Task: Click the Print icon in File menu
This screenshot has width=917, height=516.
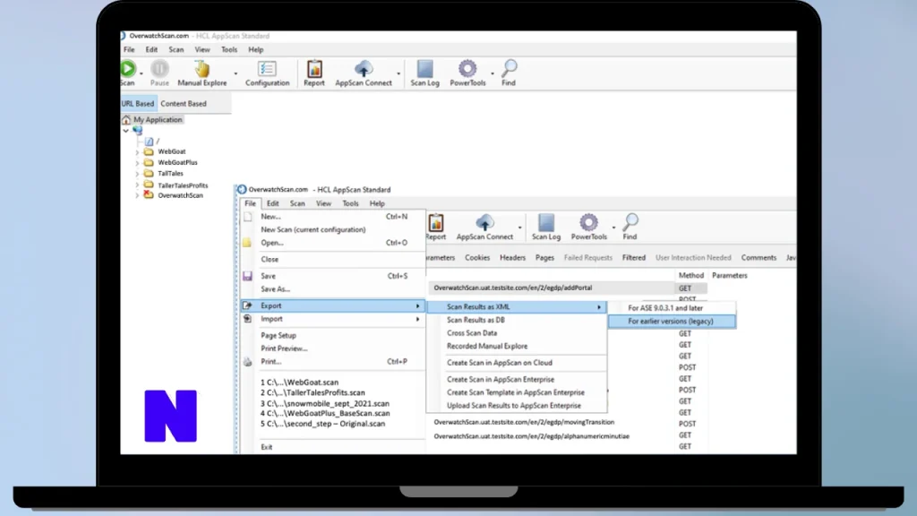Action: pyautogui.click(x=247, y=362)
